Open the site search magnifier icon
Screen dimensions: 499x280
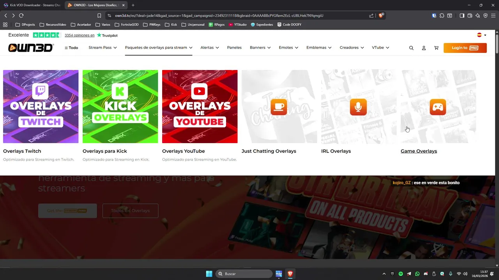click(411, 48)
